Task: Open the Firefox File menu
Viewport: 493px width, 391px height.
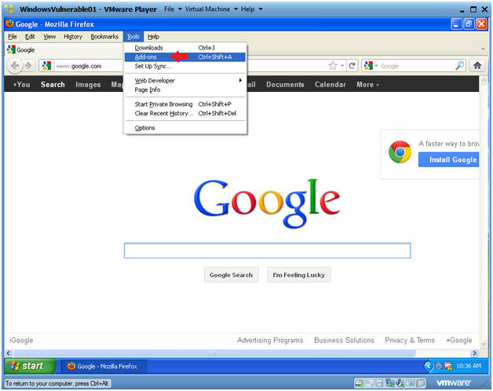Action: [x=13, y=36]
